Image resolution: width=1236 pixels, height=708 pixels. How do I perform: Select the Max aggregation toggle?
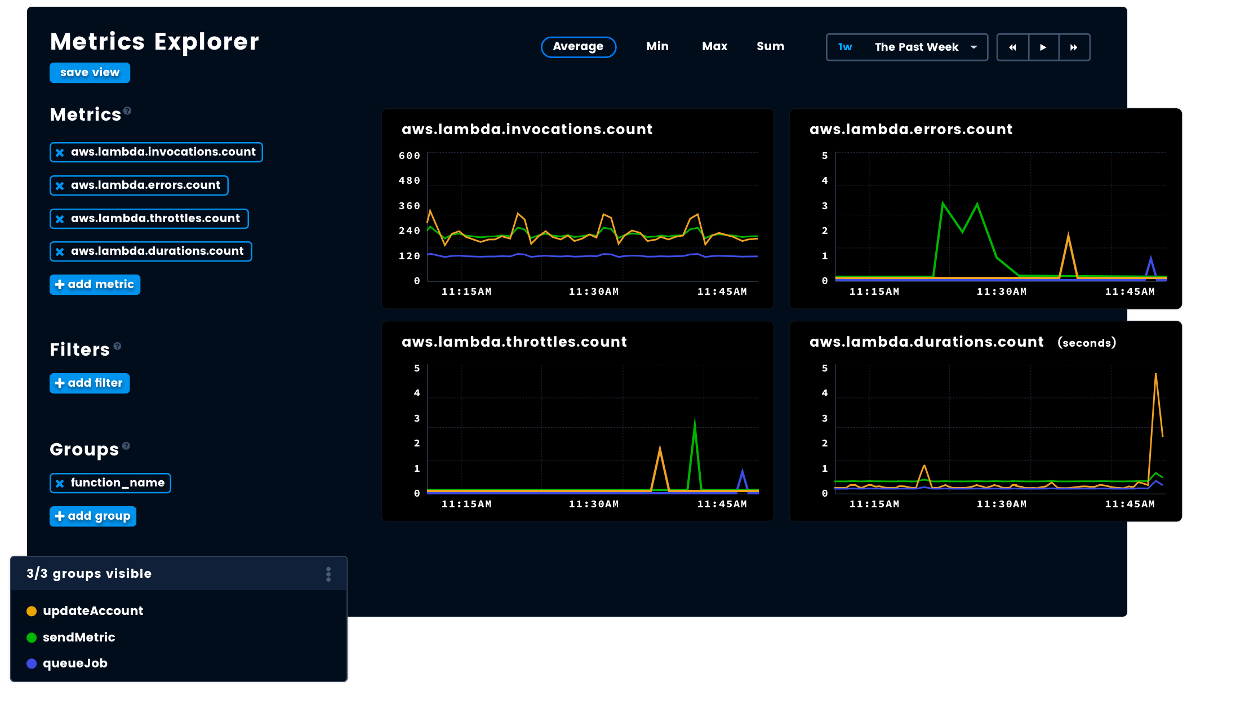[714, 47]
